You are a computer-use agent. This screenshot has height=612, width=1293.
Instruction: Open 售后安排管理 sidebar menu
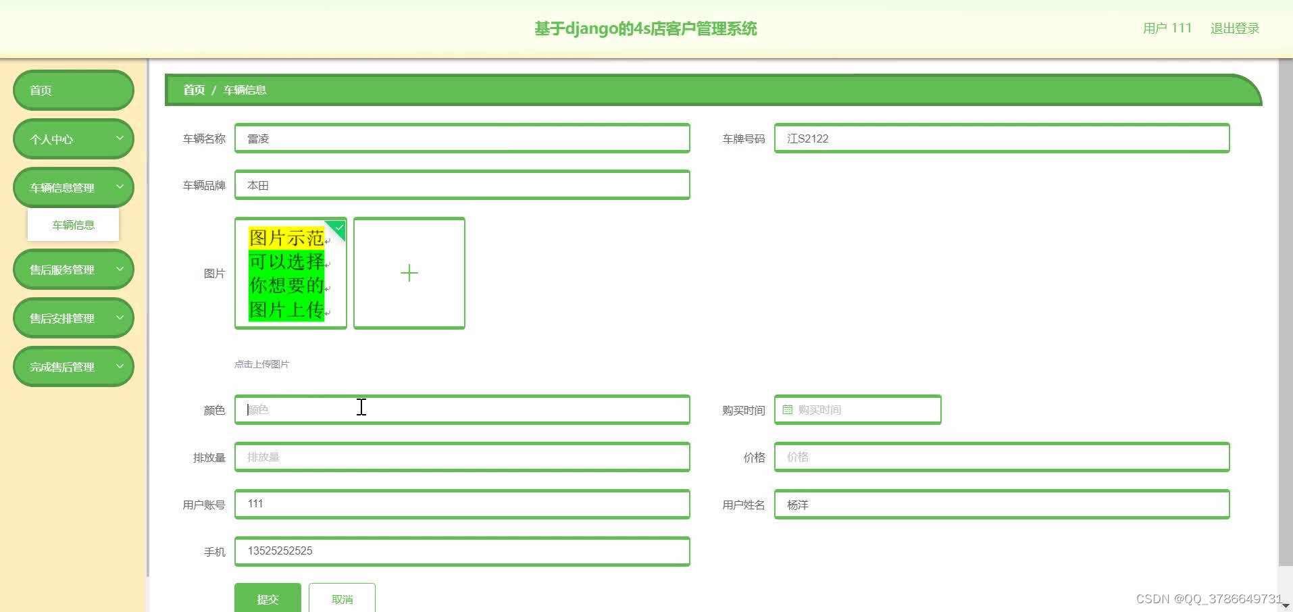73,317
